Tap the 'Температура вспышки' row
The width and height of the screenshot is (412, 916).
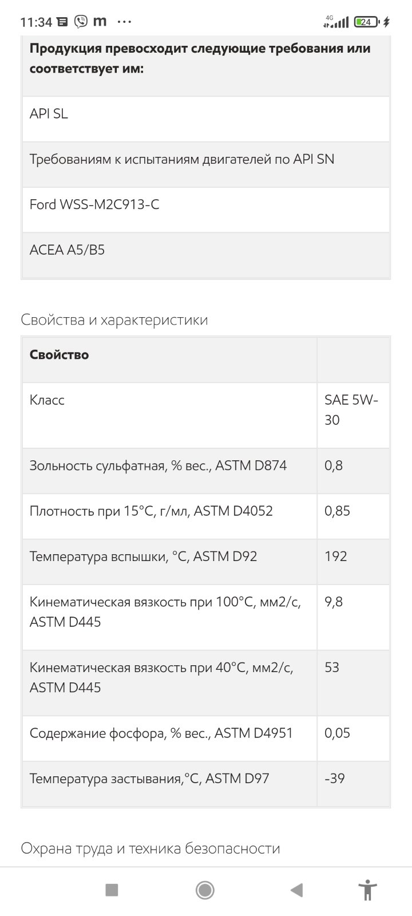coord(206,562)
